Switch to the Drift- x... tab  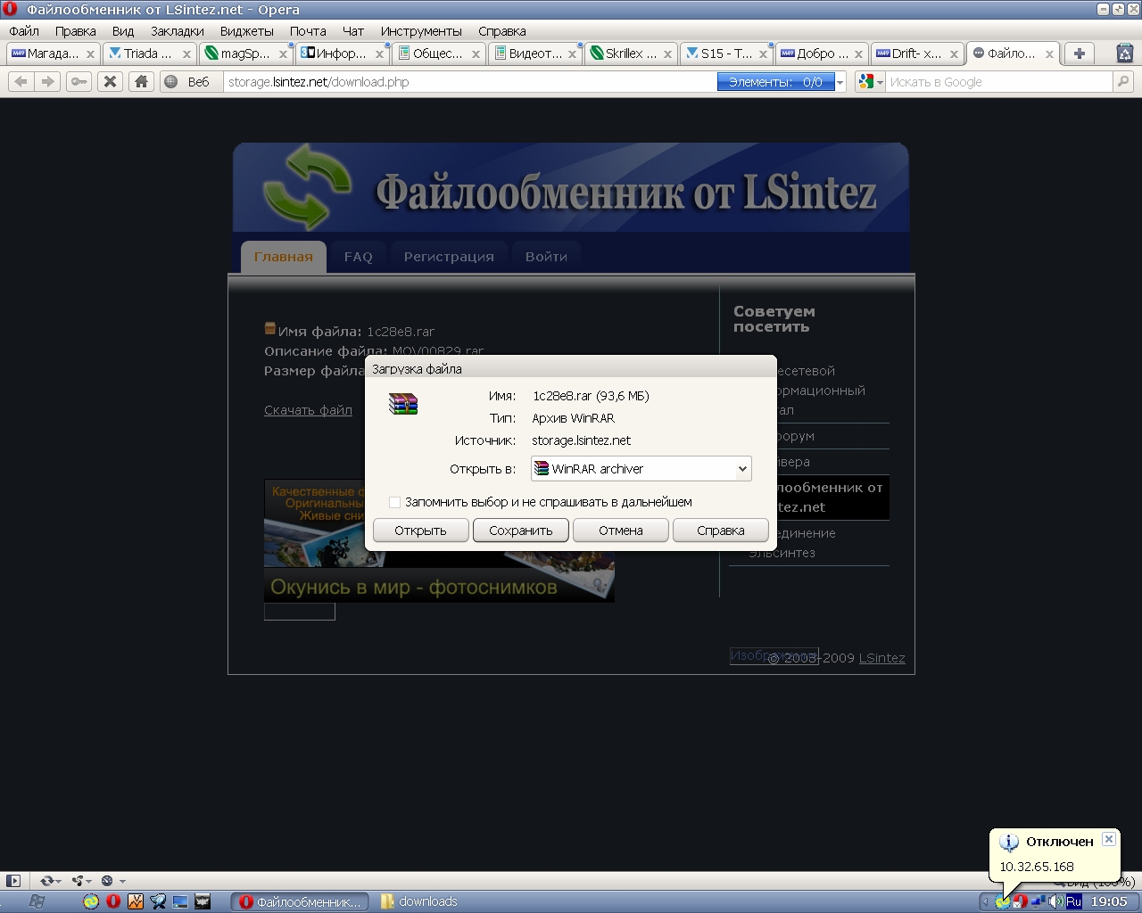(918, 53)
